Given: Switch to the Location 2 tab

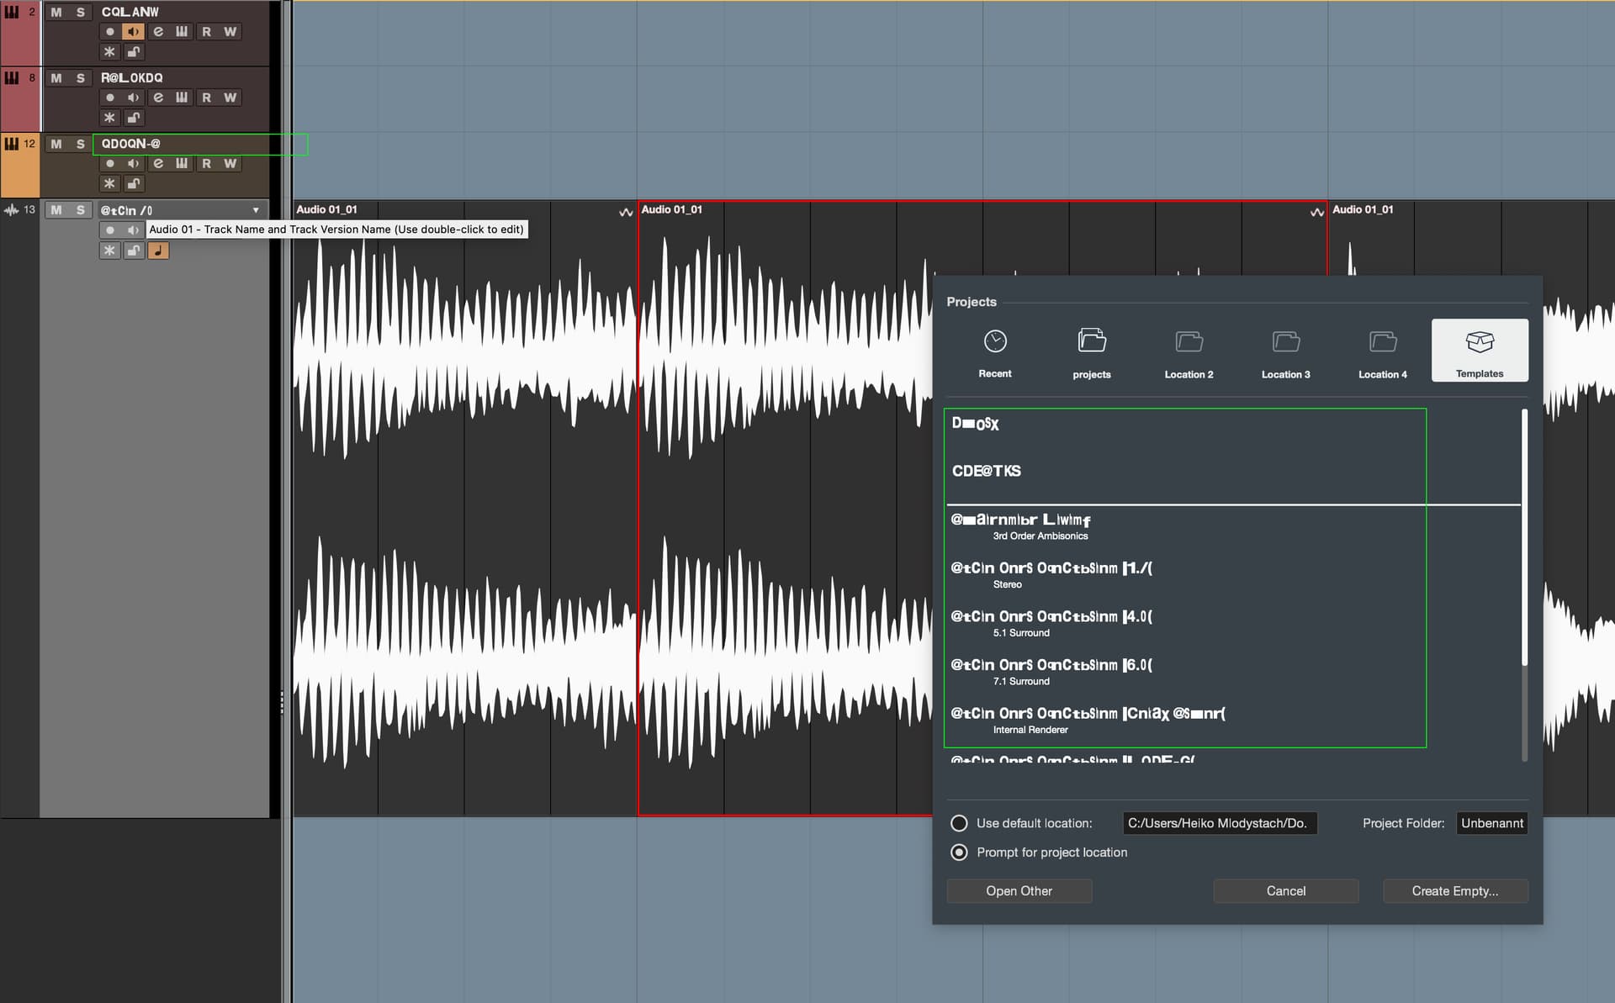Looking at the screenshot, I should 1189,351.
